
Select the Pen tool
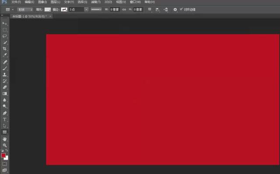[5, 113]
